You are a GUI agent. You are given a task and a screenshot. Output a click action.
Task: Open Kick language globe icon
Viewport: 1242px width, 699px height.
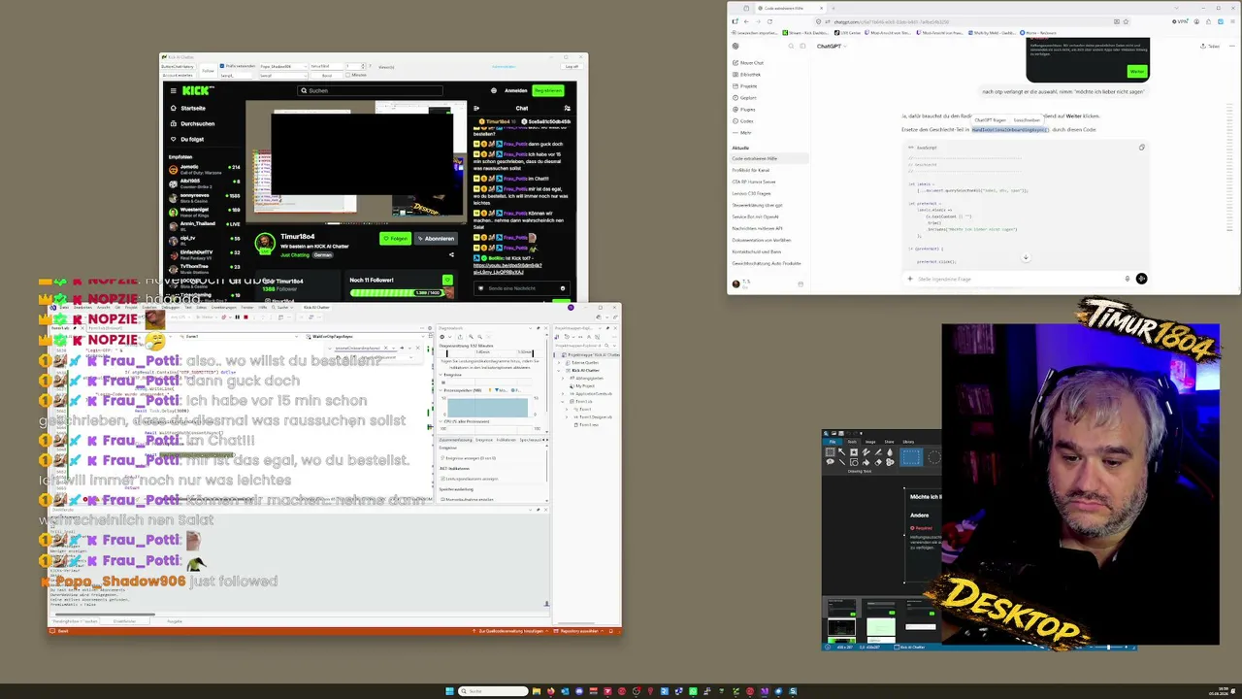(493, 90)
